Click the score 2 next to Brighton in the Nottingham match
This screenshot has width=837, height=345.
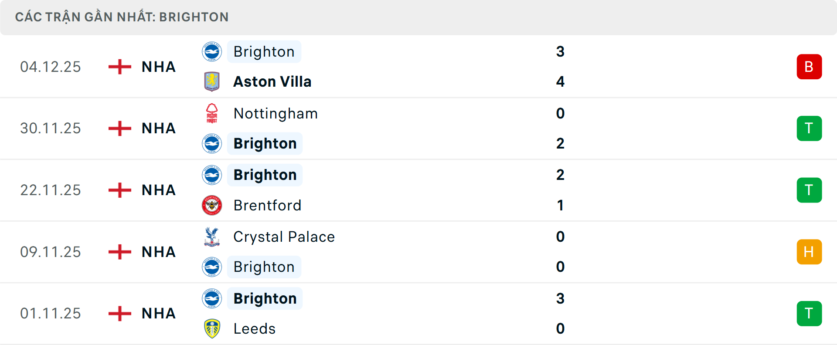(x=560, y=143)
